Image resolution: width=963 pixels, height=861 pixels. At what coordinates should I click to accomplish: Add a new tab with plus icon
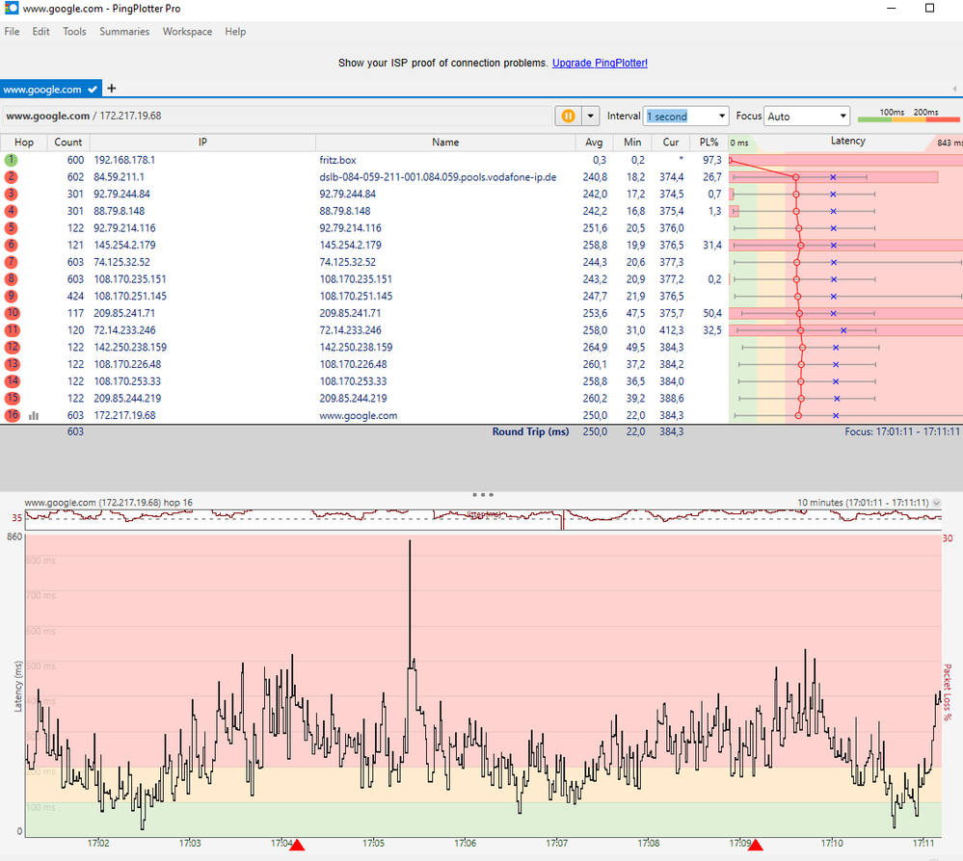click(x=111, y=89)
